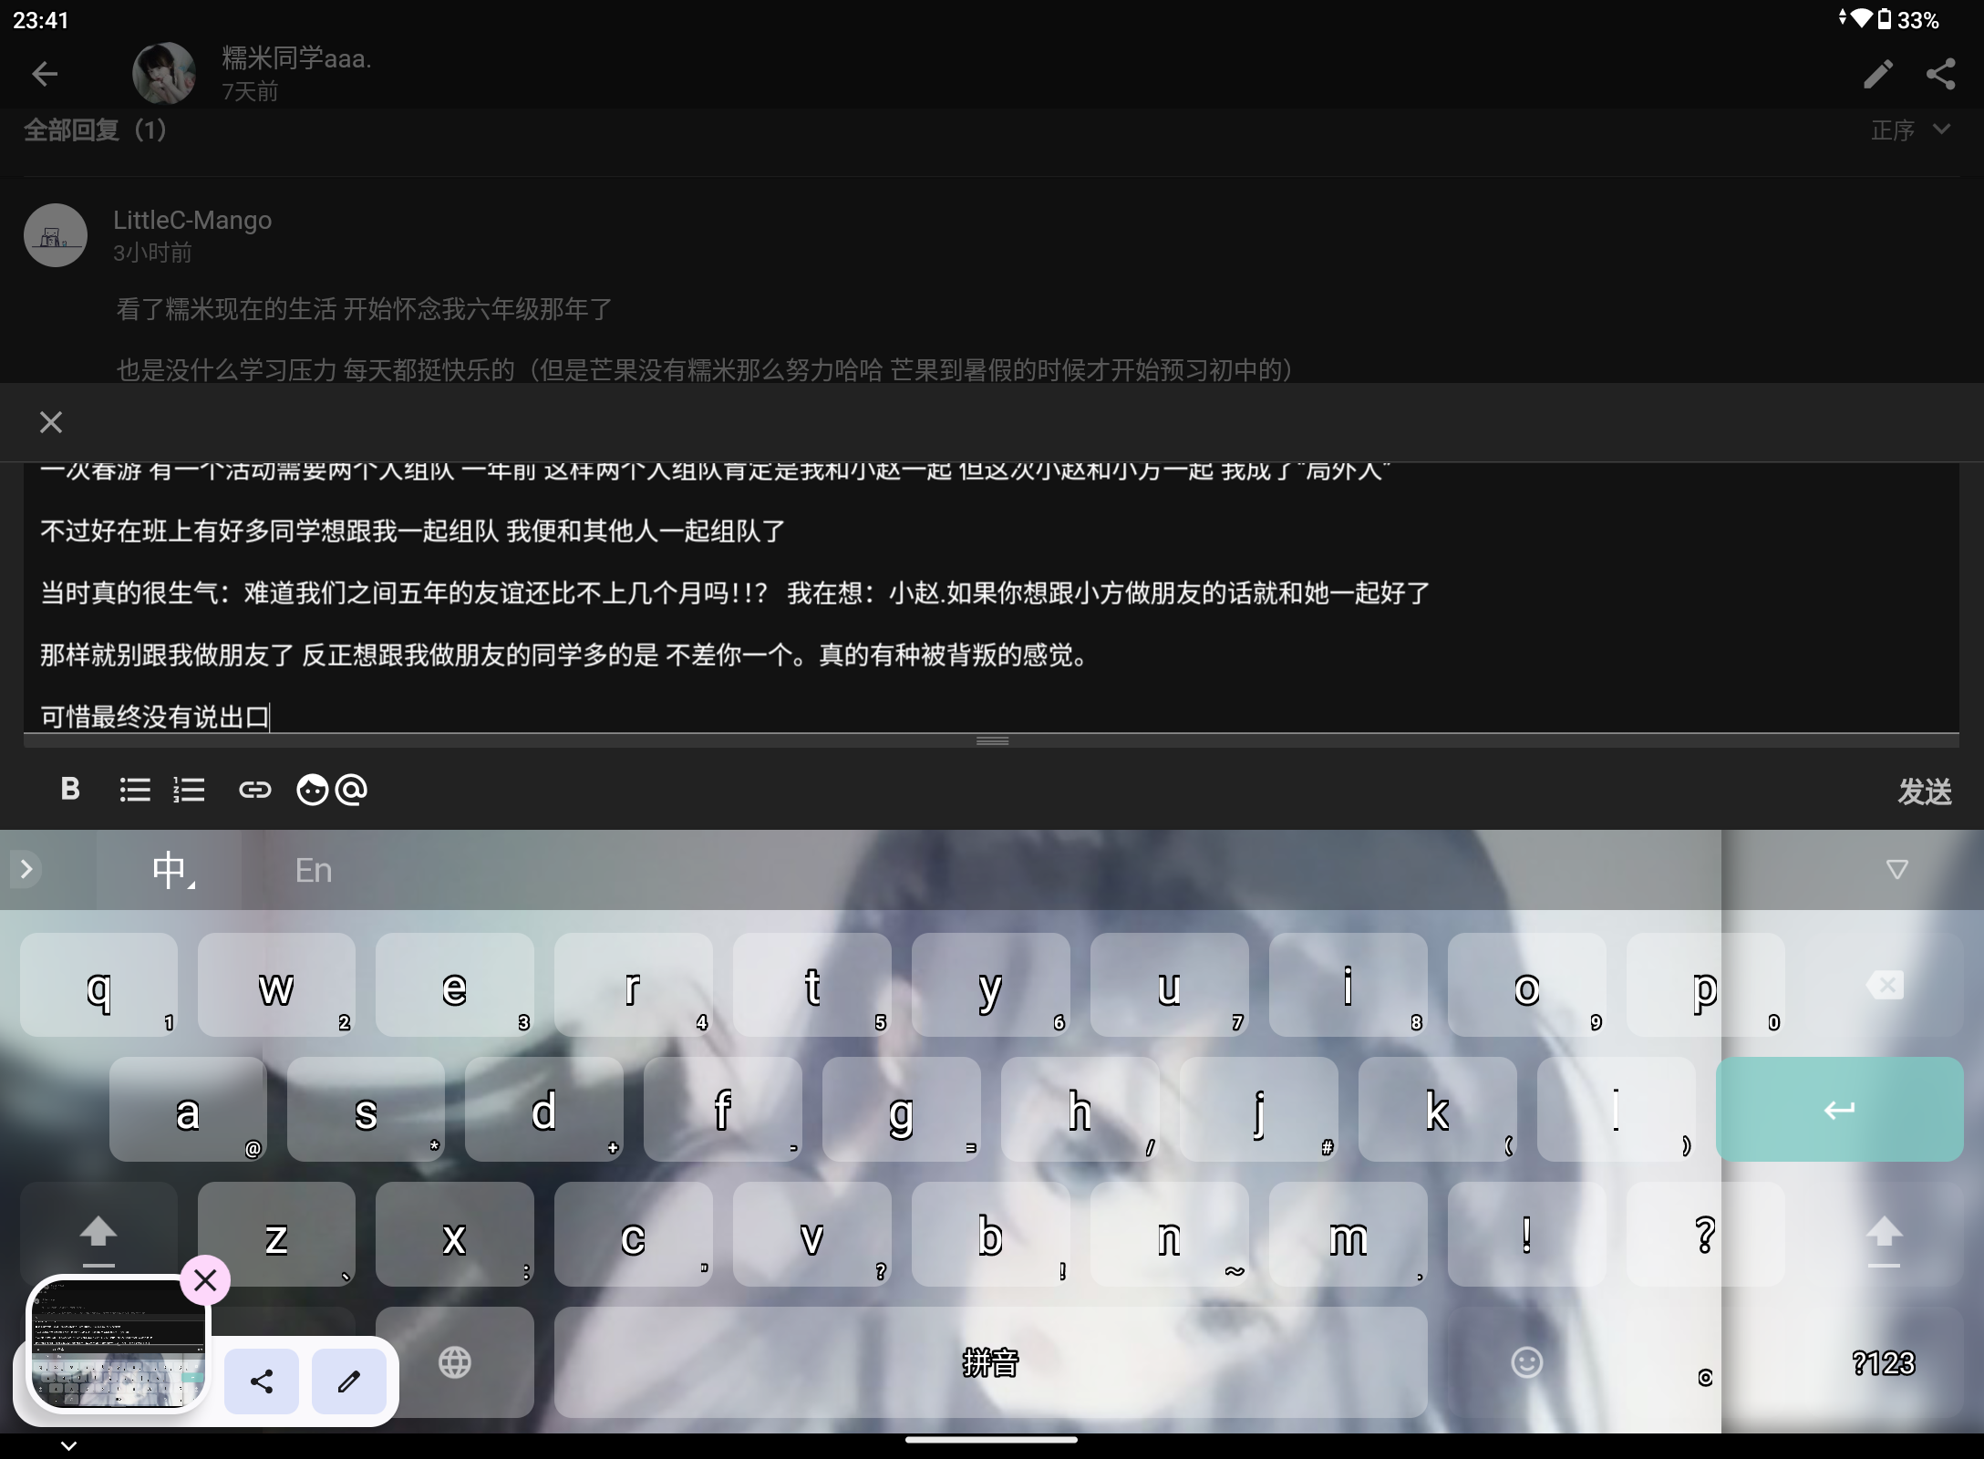This screenshot has width=1984, height=1459.
Task: Grab the editor resize handle
Action: tap(992, 740)
